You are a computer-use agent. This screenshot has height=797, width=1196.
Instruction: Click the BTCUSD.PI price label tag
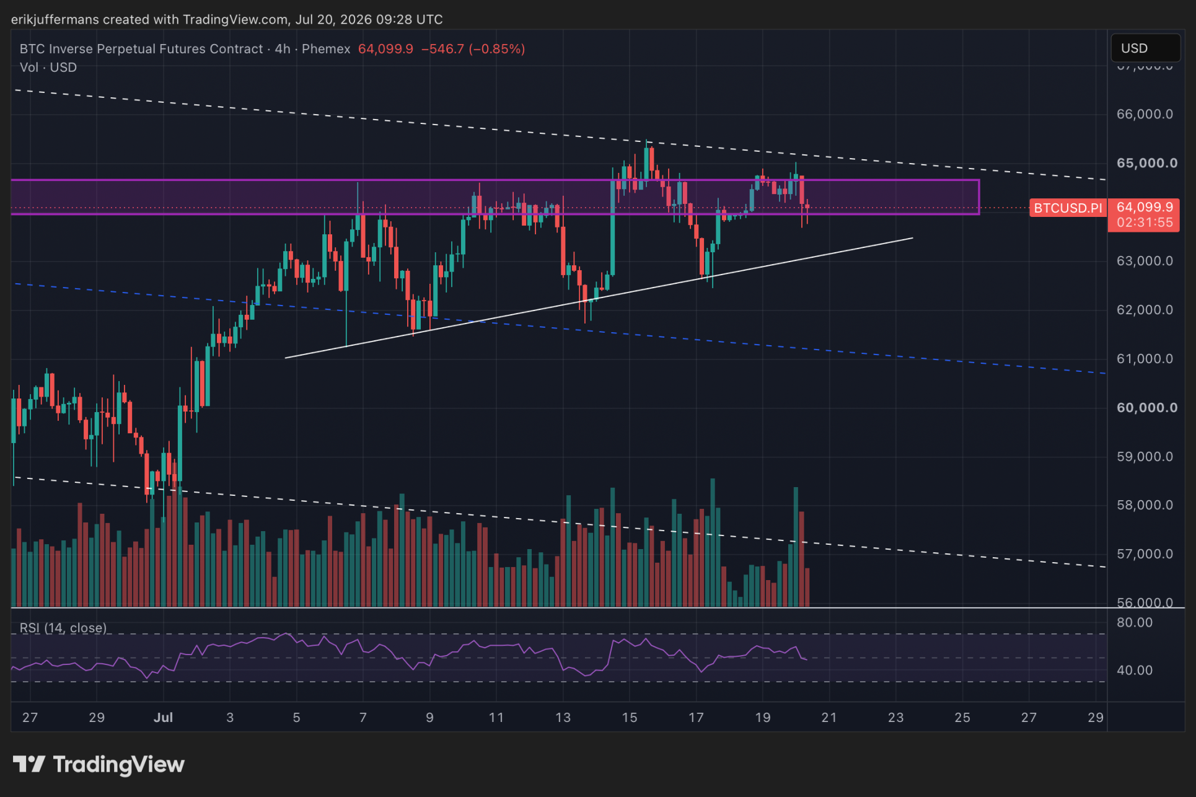[1068, 208]
